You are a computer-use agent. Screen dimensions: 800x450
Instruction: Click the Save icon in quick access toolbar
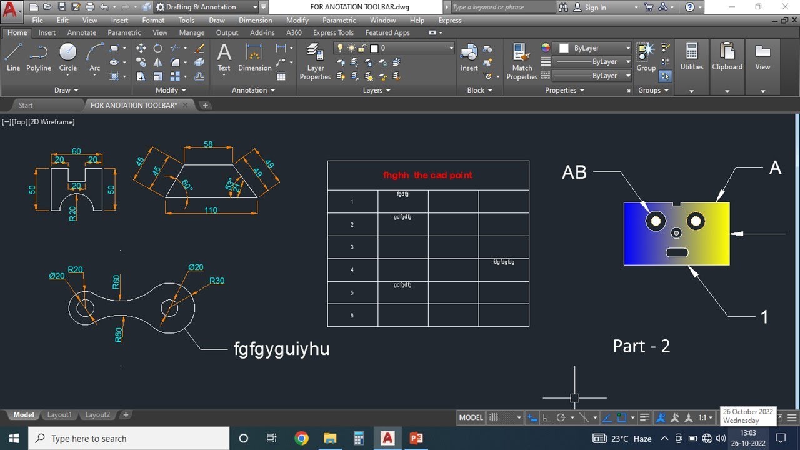click(61, 7)
